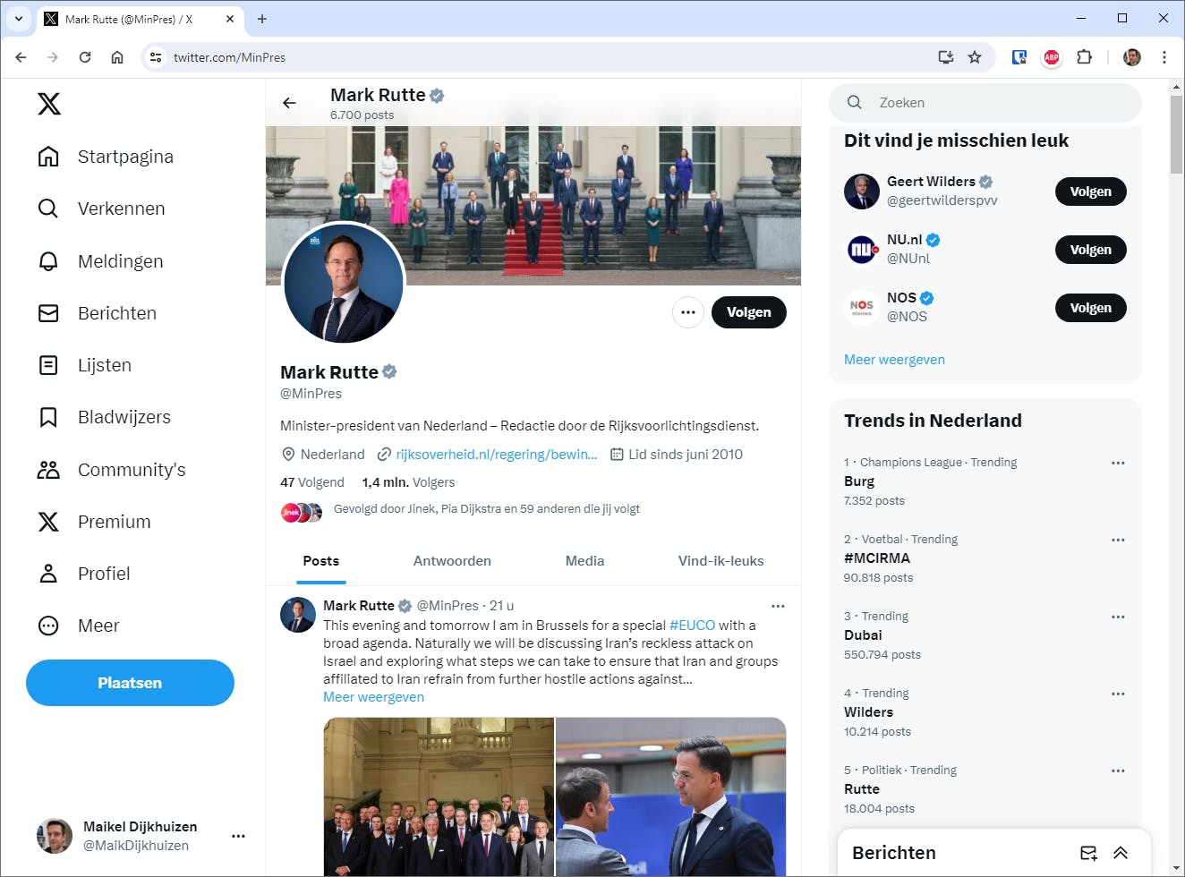Viewport: 1185px width, 877px height.
Task: Open site information icon in address bar
Action: (x=156, y=57)
